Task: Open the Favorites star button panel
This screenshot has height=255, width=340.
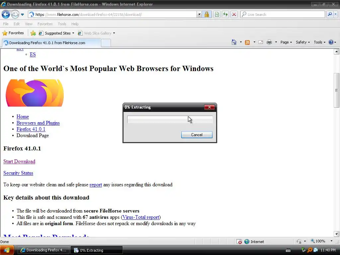Action: 13,33
